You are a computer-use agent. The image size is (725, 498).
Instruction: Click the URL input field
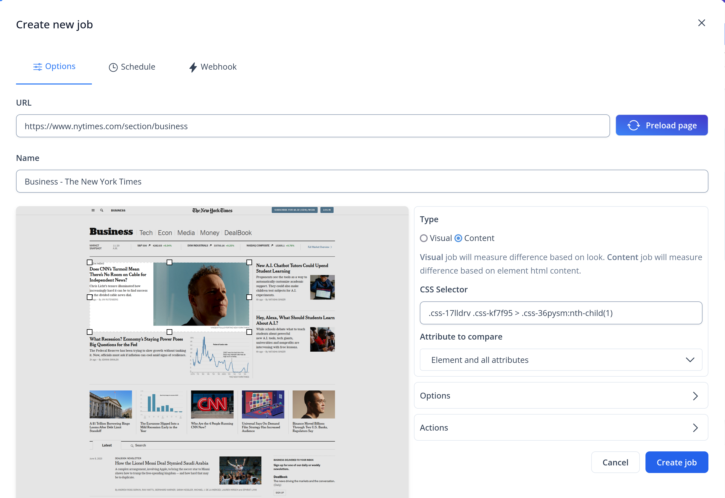[x=313, y=126]
